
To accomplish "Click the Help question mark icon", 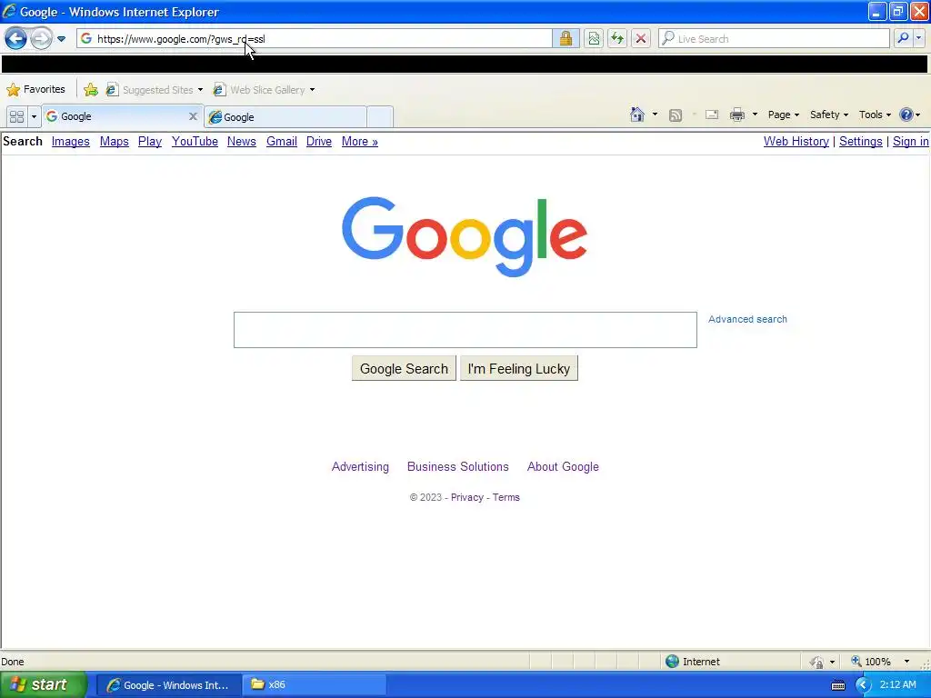I will pyautogui.click(x=906, y=115).
